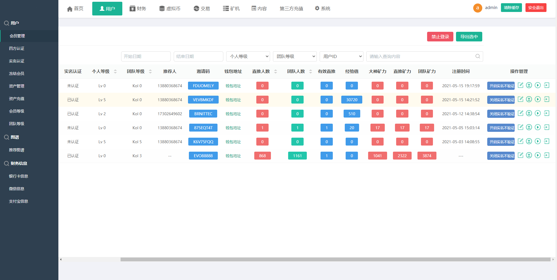Screen dimensions: 557x280
Task: Click the play circle icon for BRNITTEC row
Action: (x=538, y=113)
